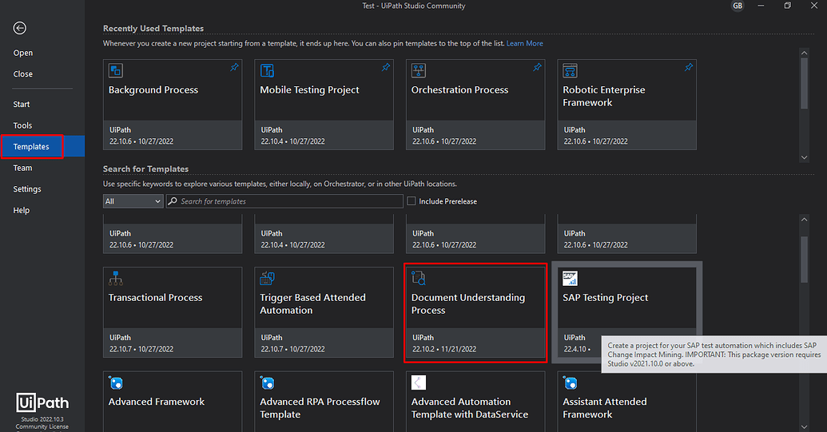Switch to the Tools tab
The image size is (827, 432).
coord(22,125)
